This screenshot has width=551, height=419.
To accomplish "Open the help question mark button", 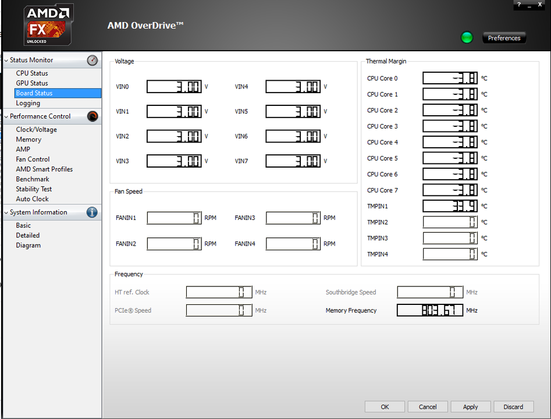I will coord(519,5).
